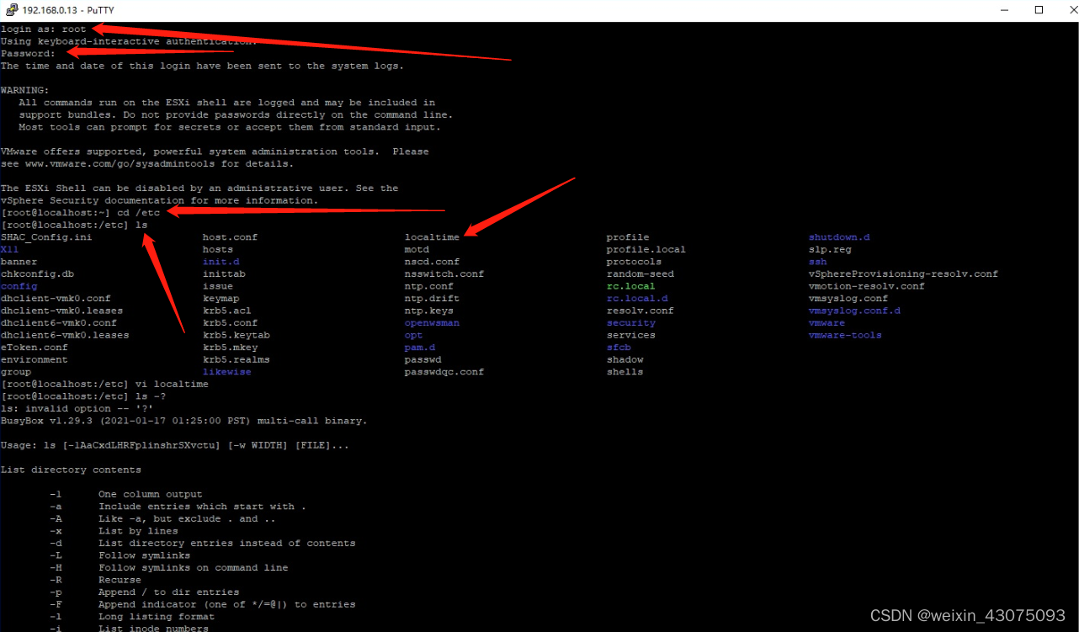Click the 'ls -?' command line
Viewport: 1079px width, 632px height.
click(84, 396)
